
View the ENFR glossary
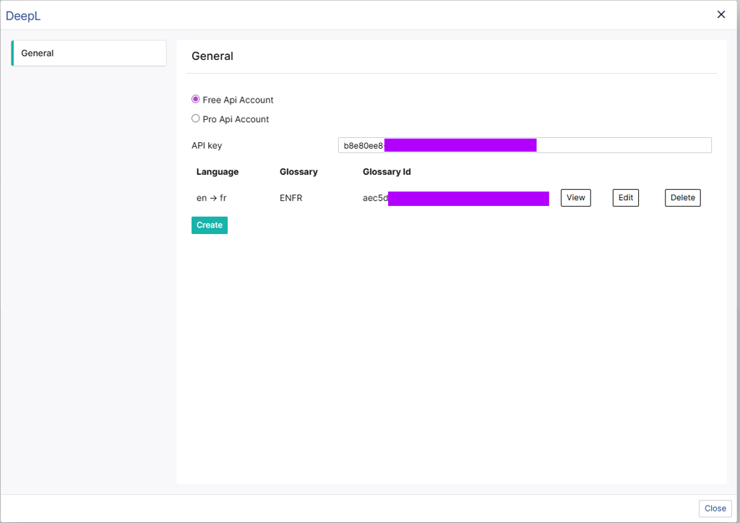[x=575, y=198]
